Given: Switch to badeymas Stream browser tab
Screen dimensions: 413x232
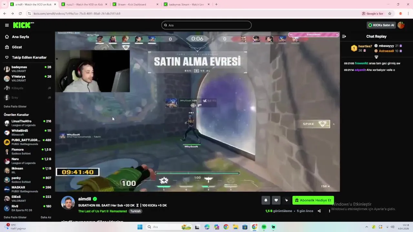Looking at the screenshot, I should 187,5.
